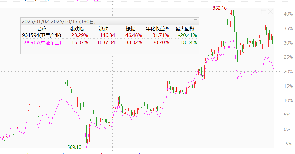Click 卫星产业 gain value 23.29%
The height and width of the screenshot is (154, 295).
(x=79, y=35)
